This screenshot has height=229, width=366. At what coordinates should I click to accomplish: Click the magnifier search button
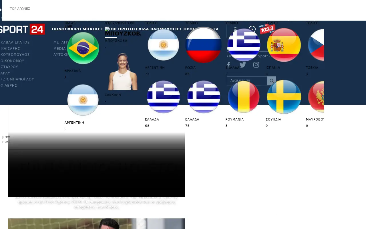coord(272,81)
